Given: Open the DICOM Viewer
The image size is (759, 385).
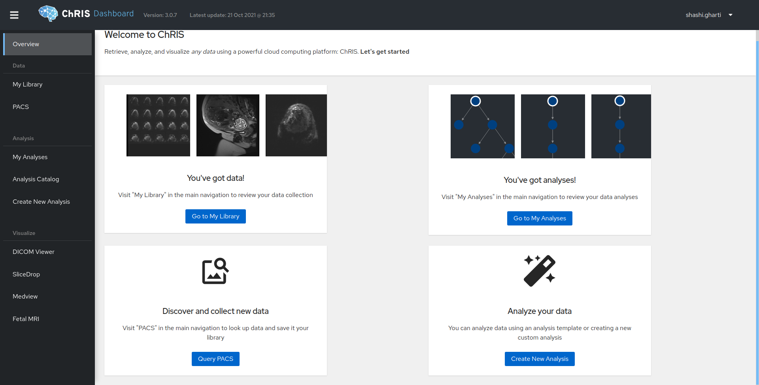Looking at the screenshot, I should 34,252.
